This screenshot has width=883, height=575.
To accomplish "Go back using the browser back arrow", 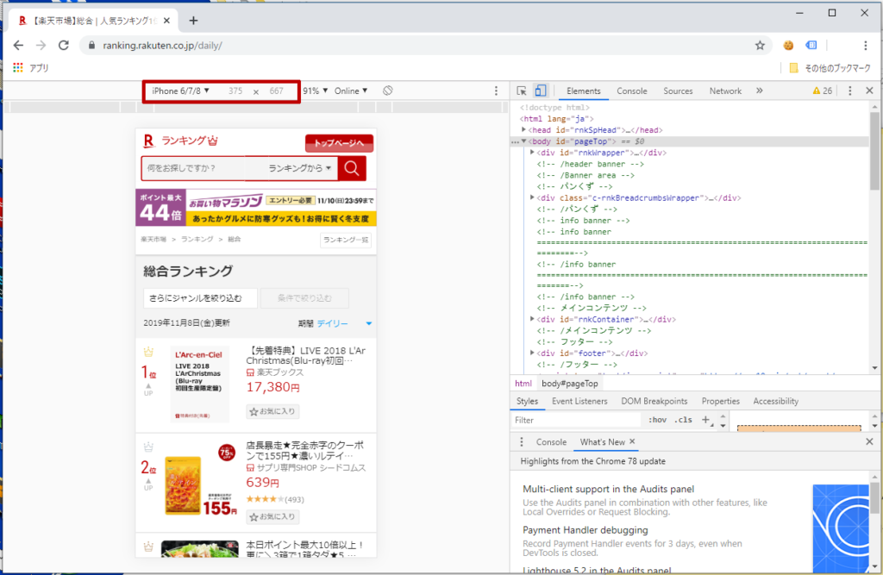I will pos(18,45).
